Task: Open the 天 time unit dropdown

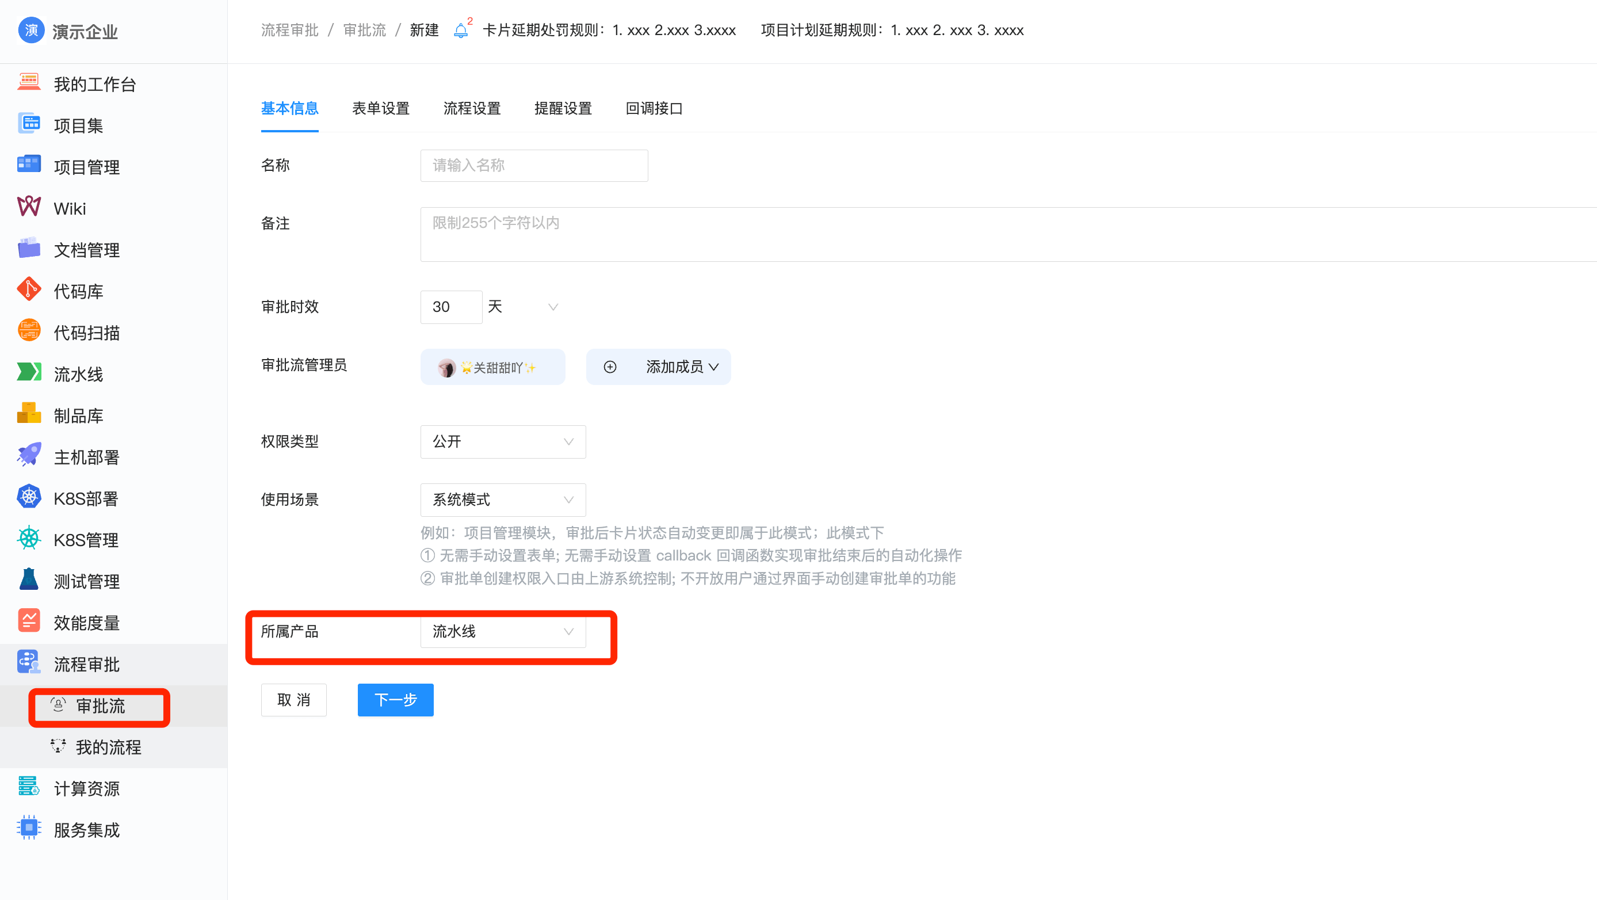Action: pyautogui.click(x=524, y=307)
